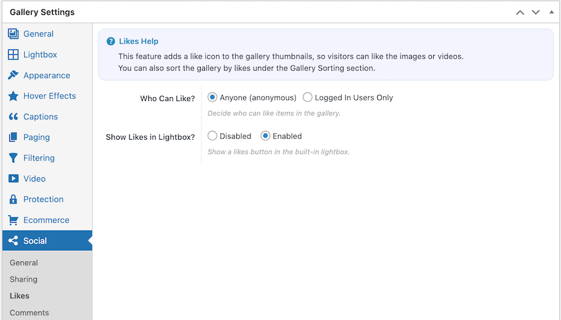The width and height of the screenshot is (561, 320).
Task: Open General sub-item under Social
Action: 24,263
